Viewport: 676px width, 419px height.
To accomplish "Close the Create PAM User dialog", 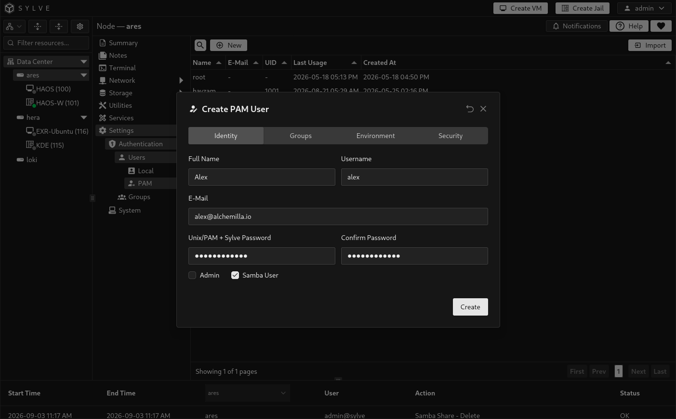I will (x=483, y=109).
